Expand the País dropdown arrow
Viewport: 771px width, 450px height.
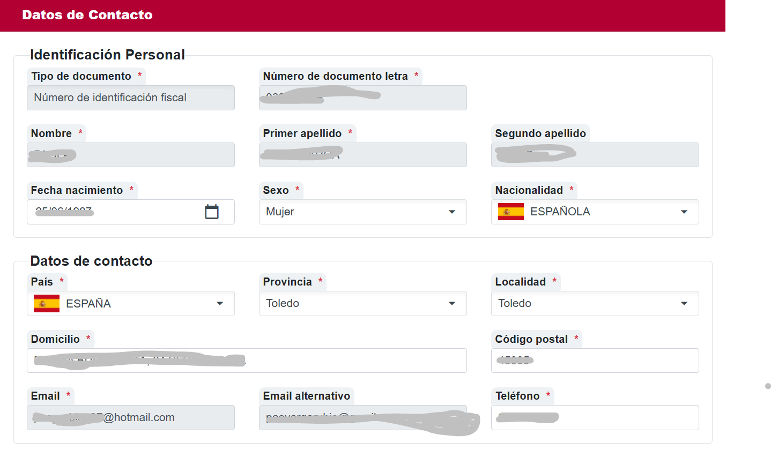(x=219, y=304)
